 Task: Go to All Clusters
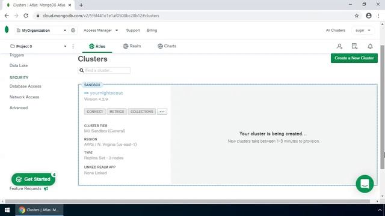tap(336, 31)
